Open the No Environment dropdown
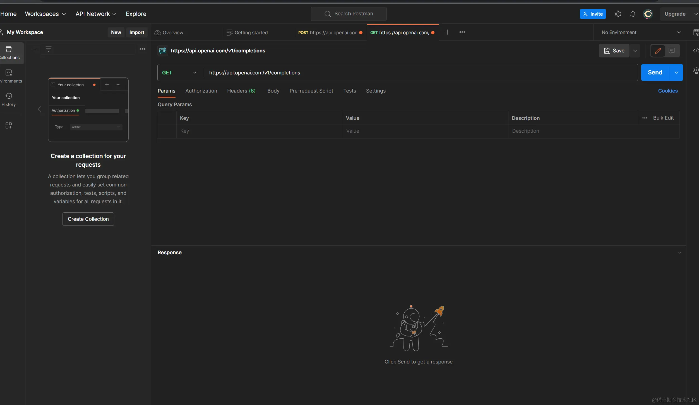 tap(641, 33)
